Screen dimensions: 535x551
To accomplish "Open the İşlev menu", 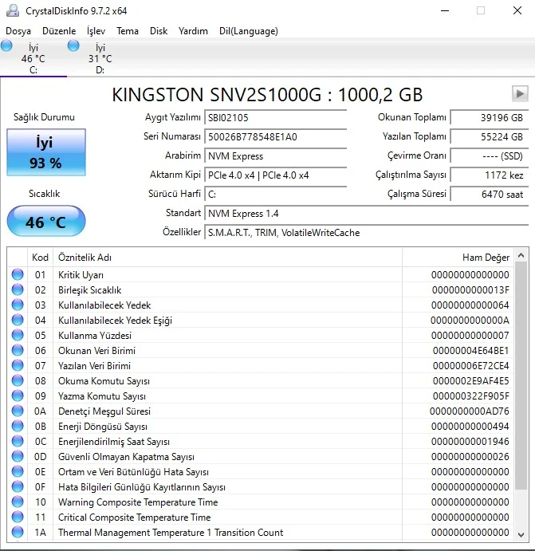I will pyautogui.click(x=96, y=31).
